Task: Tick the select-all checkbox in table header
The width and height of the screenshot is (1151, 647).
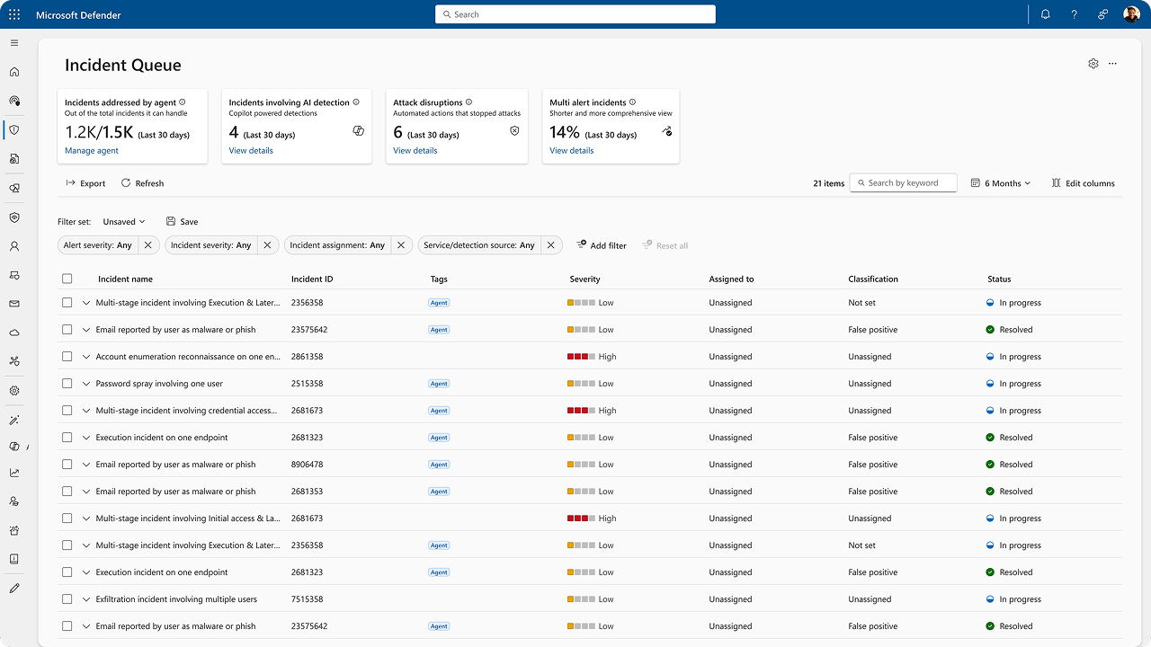Action: click(x=67, y=279)
